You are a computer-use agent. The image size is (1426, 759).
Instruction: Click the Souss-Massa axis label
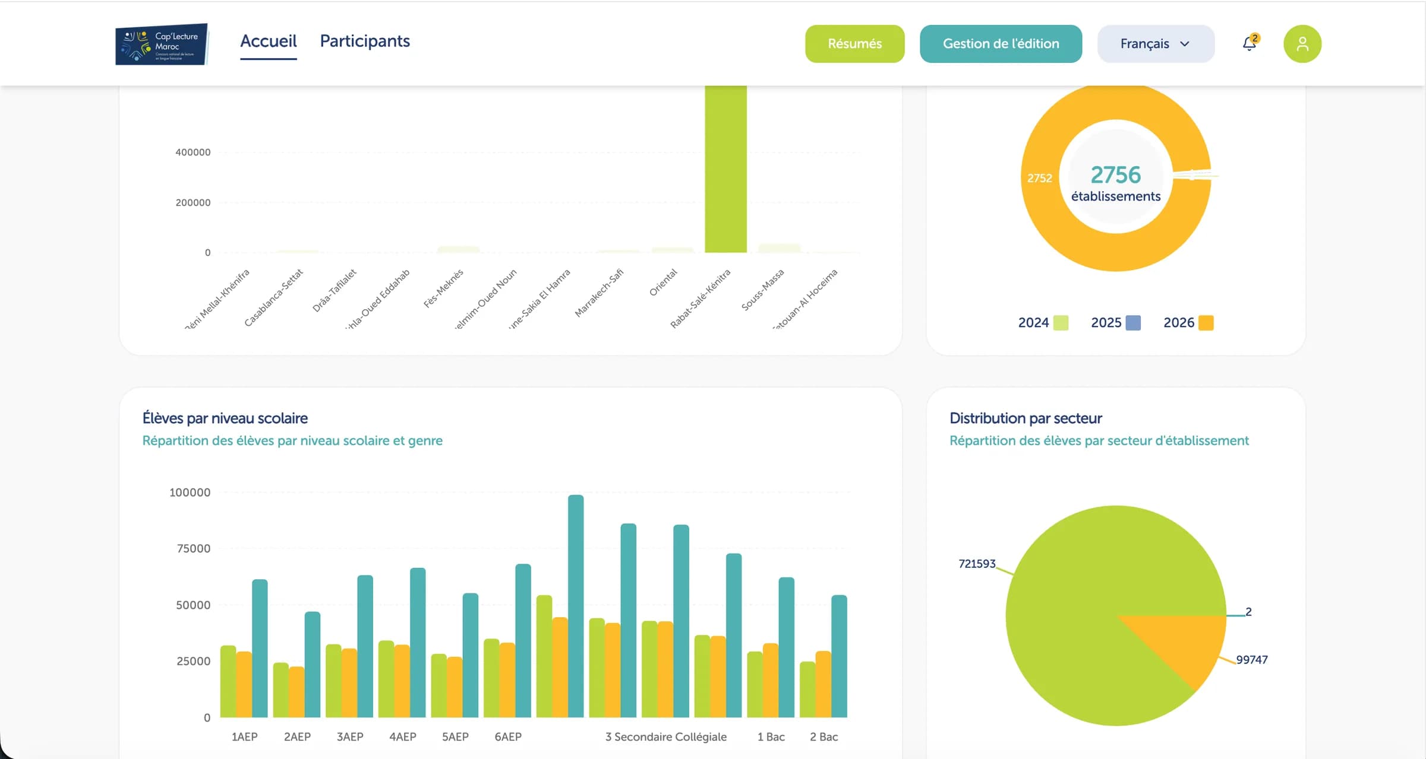[762, 290]
